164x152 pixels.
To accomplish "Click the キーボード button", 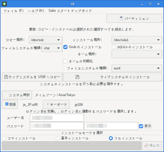I will (x=56, y=104).
